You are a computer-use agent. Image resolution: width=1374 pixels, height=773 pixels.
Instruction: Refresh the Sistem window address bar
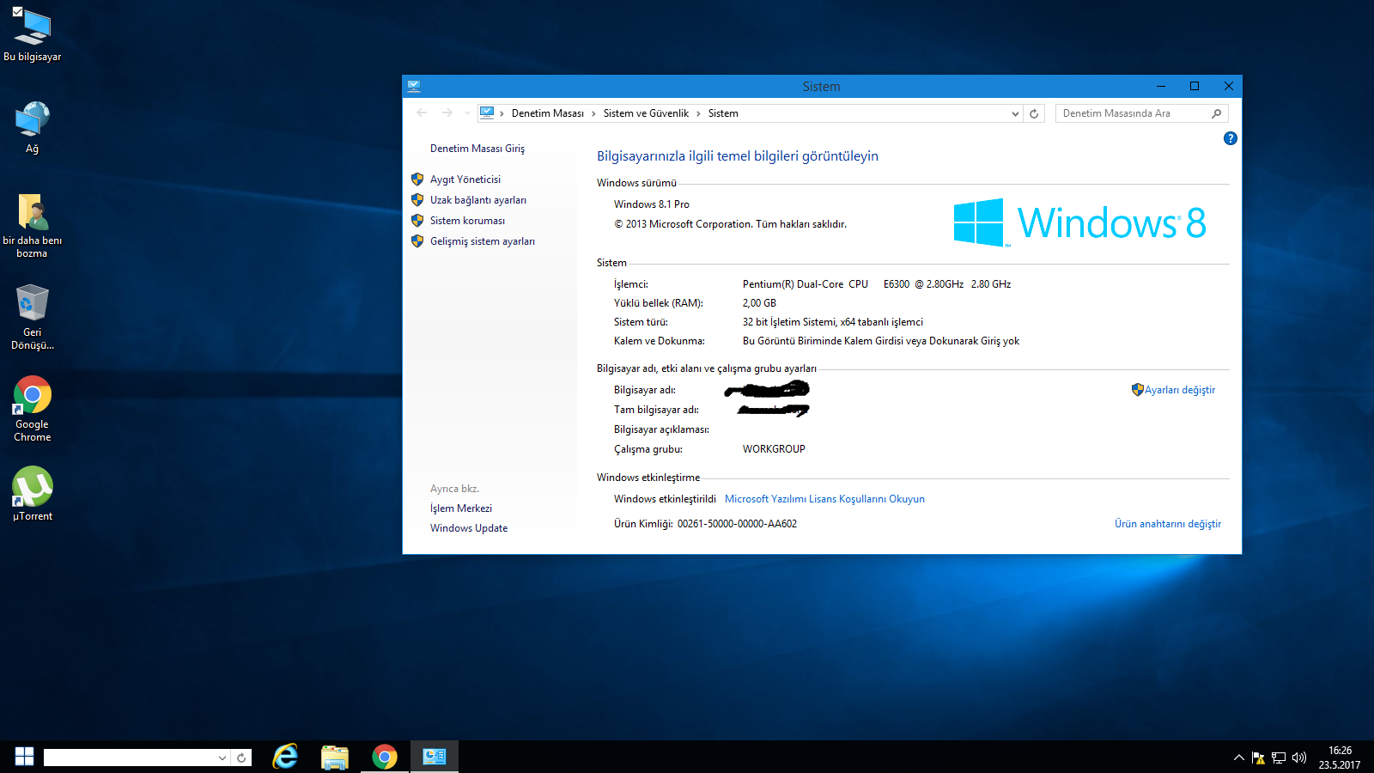click(x=1034, y=113)
